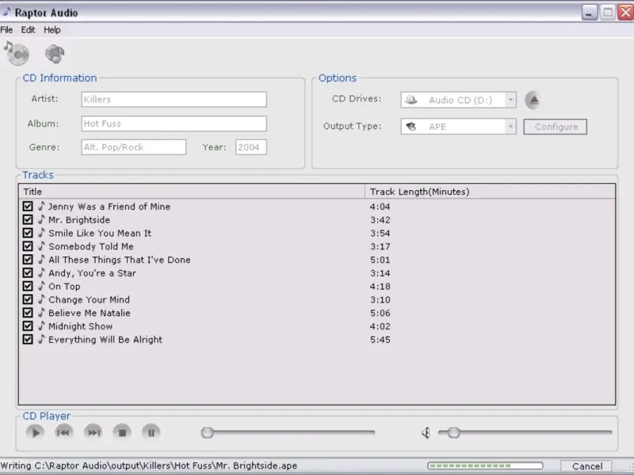Image resolution: width=634 pixels, height=475 pixels.
Task: Minimize the Raptor Audio window
Action: pos(590,13)
